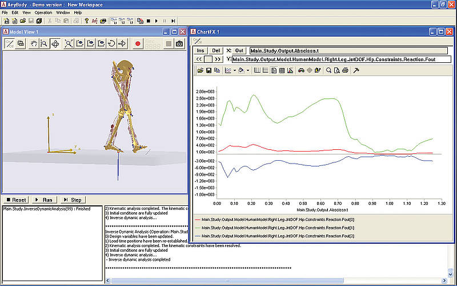Click the open folder icon in main toolbar
The width and height of the screenshot is (457, 286).
[23, 21]
